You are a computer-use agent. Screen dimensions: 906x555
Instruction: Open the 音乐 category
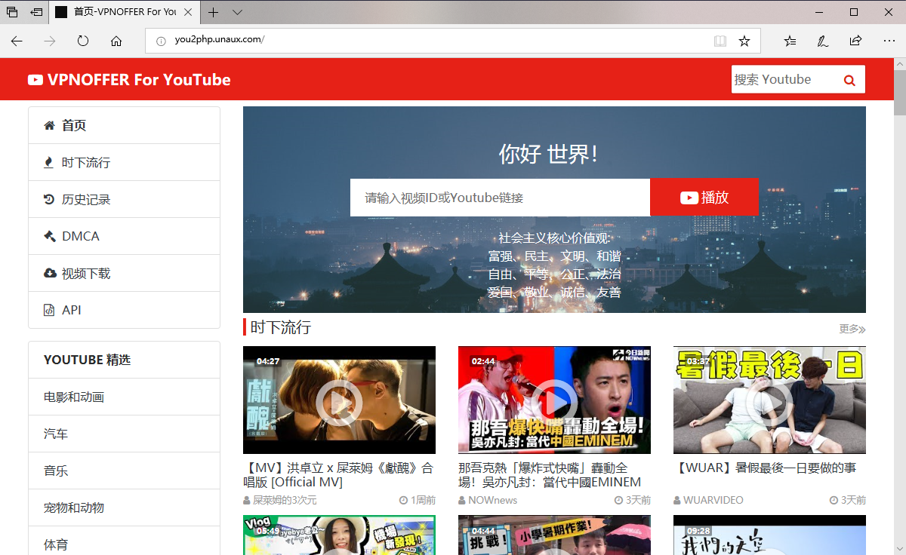(x=124, y=471)
